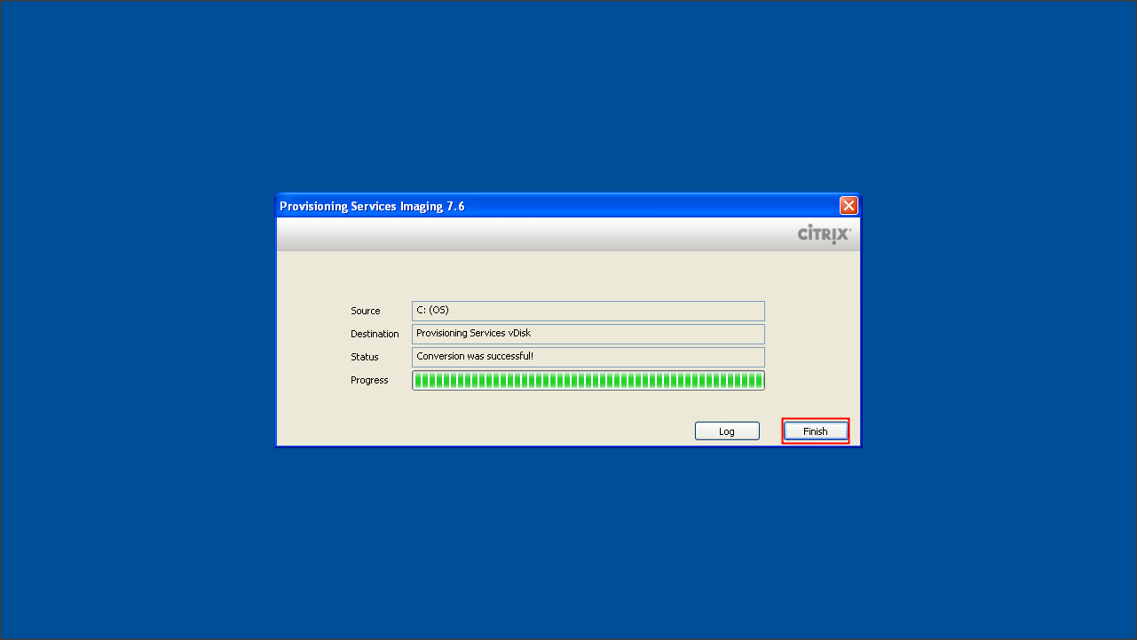Select the Destination field with vDisk text
This screenshot has width=1137, height=640.
pos(588,334)
